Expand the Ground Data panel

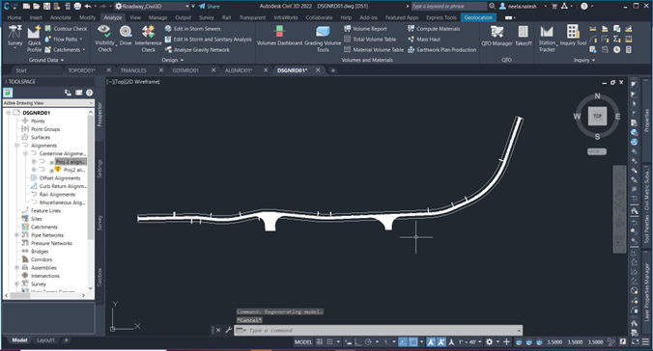click(x=46, y=60)
